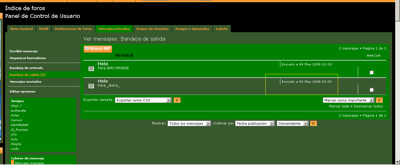This screenshot has height=165, width=400.
Task: Click the Nuevo MP button
Action: (98, 49)
